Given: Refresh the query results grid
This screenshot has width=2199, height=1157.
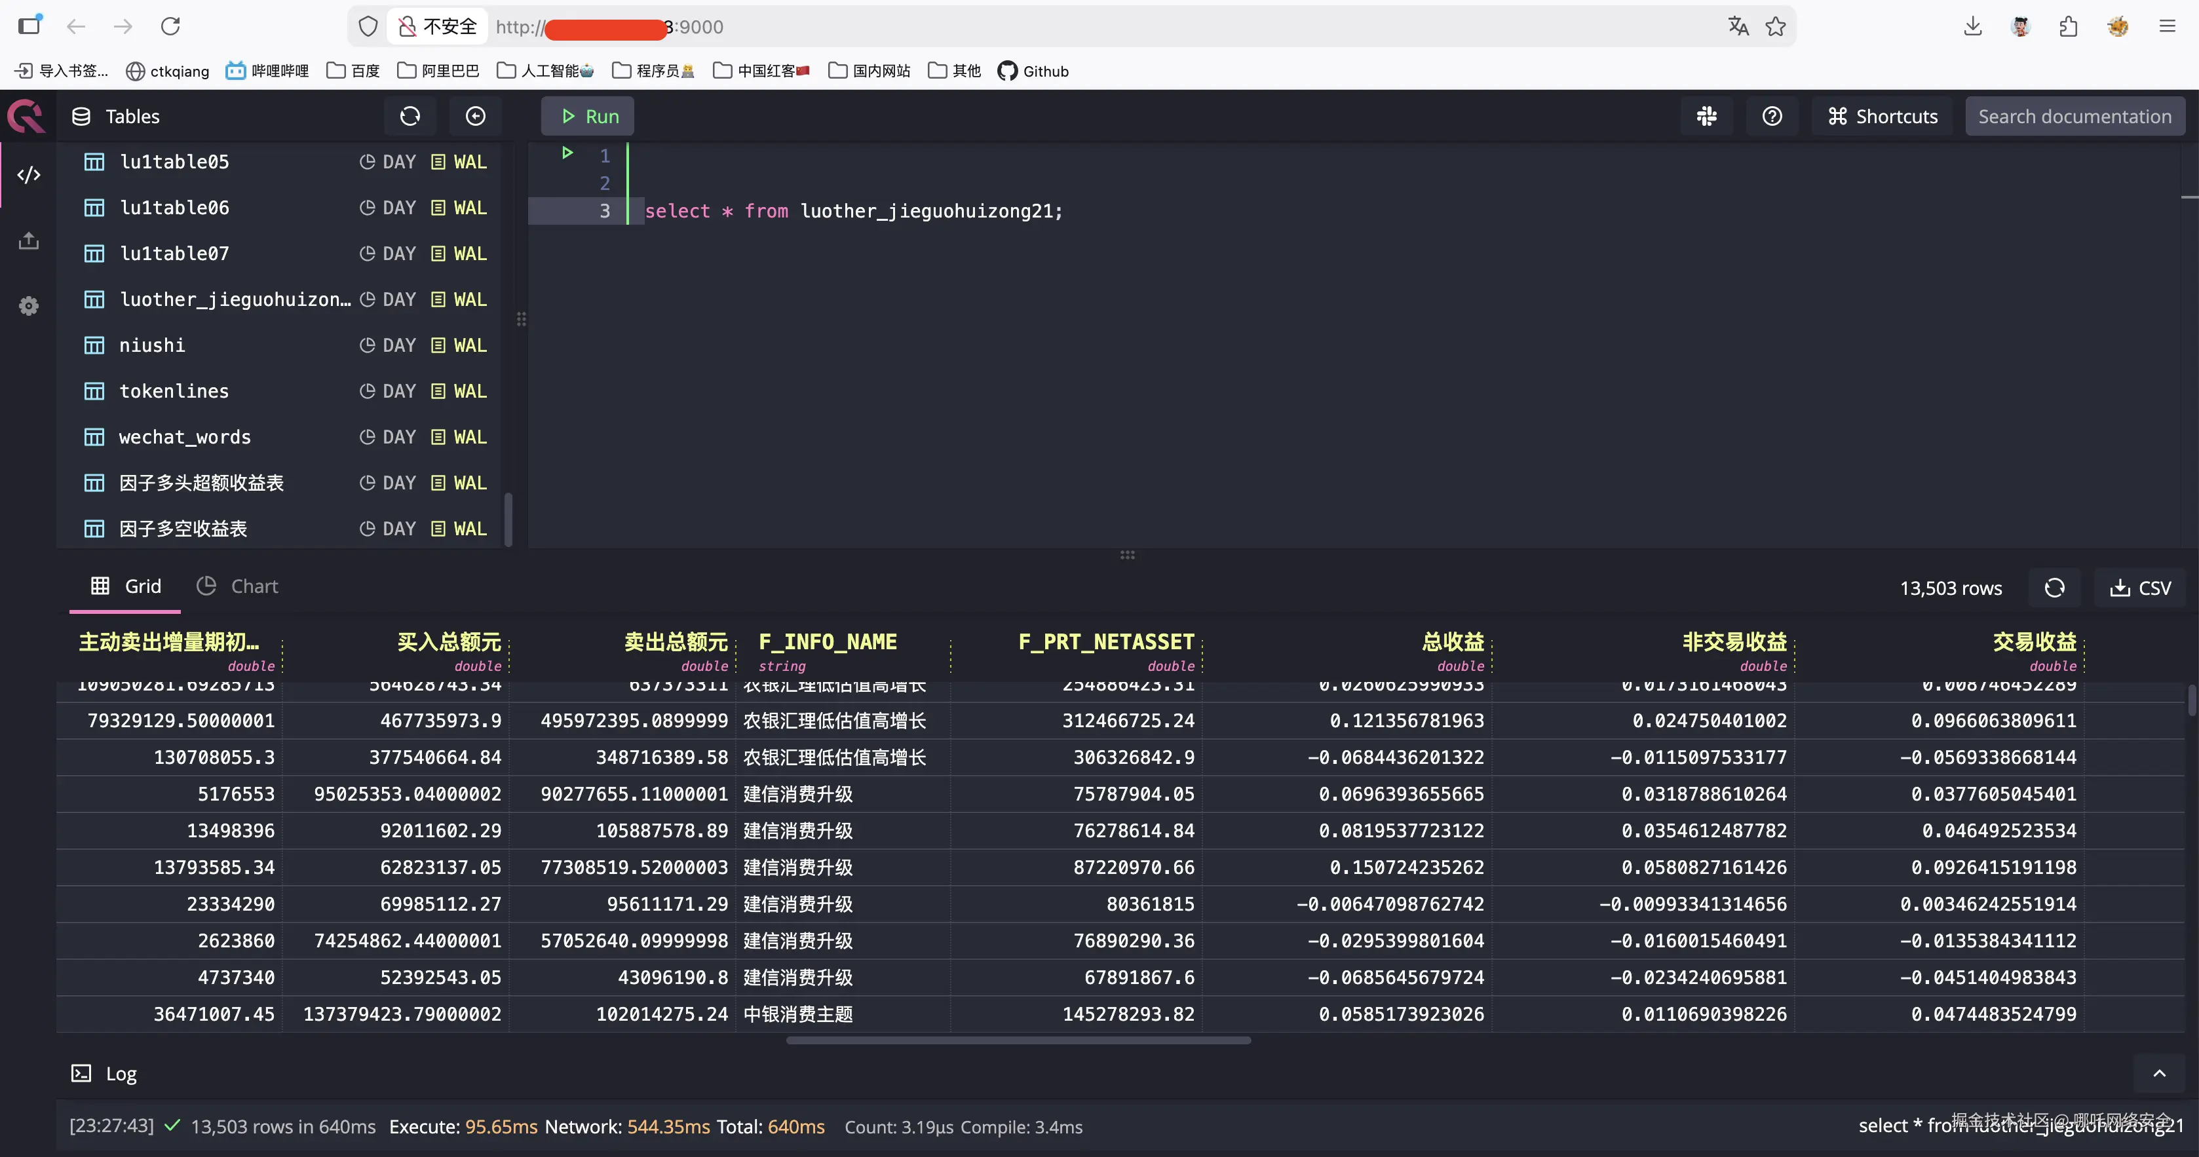Looking at the screenshot, I should point(2054,588).
